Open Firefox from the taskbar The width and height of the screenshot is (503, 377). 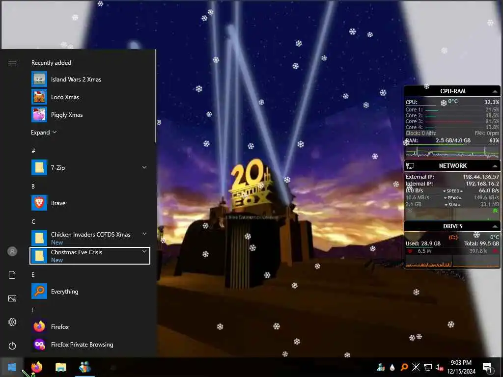click(36, 367)
